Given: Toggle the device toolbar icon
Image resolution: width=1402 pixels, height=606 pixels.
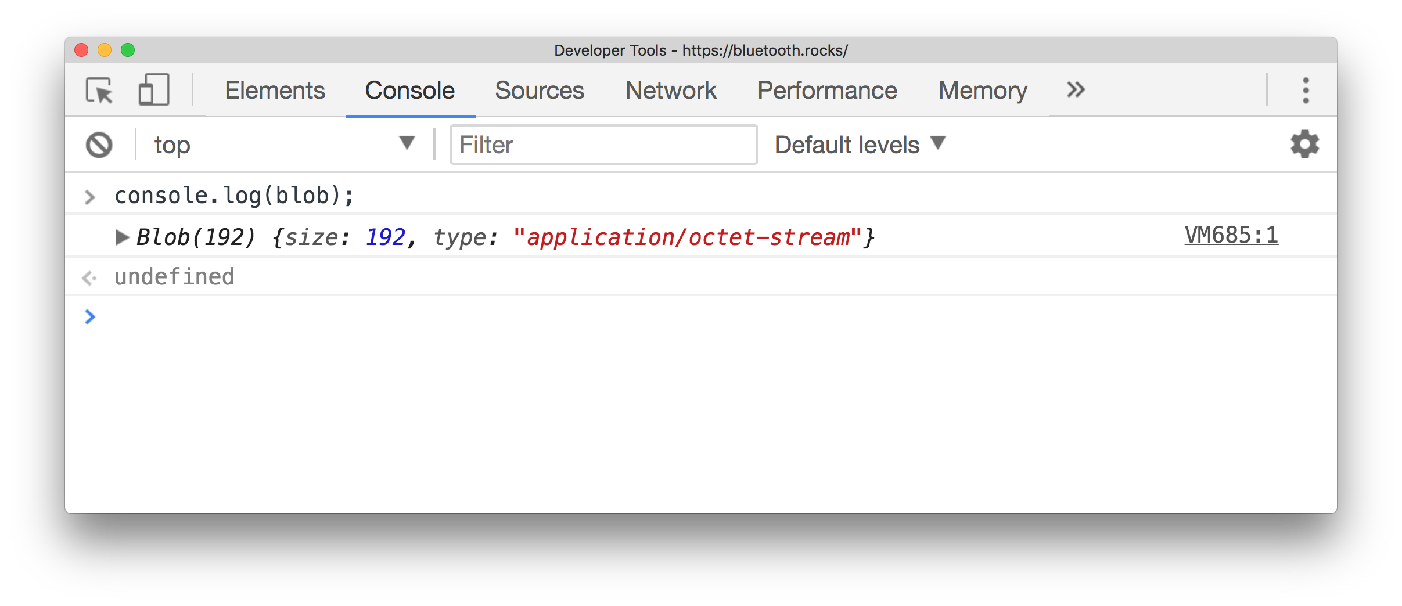Looking at the screenshot, I should tap(154, 90).
